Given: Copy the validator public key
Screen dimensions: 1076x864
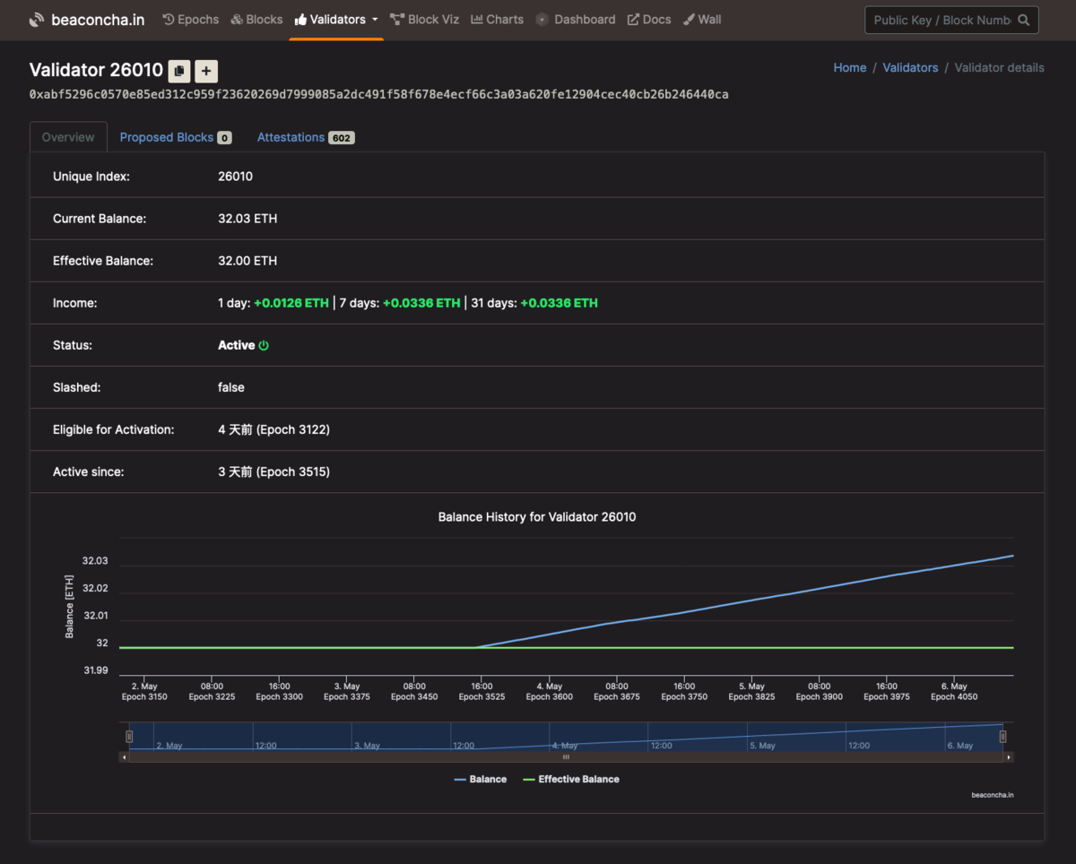Looking at the screenshot, I should tap(179, 71).
